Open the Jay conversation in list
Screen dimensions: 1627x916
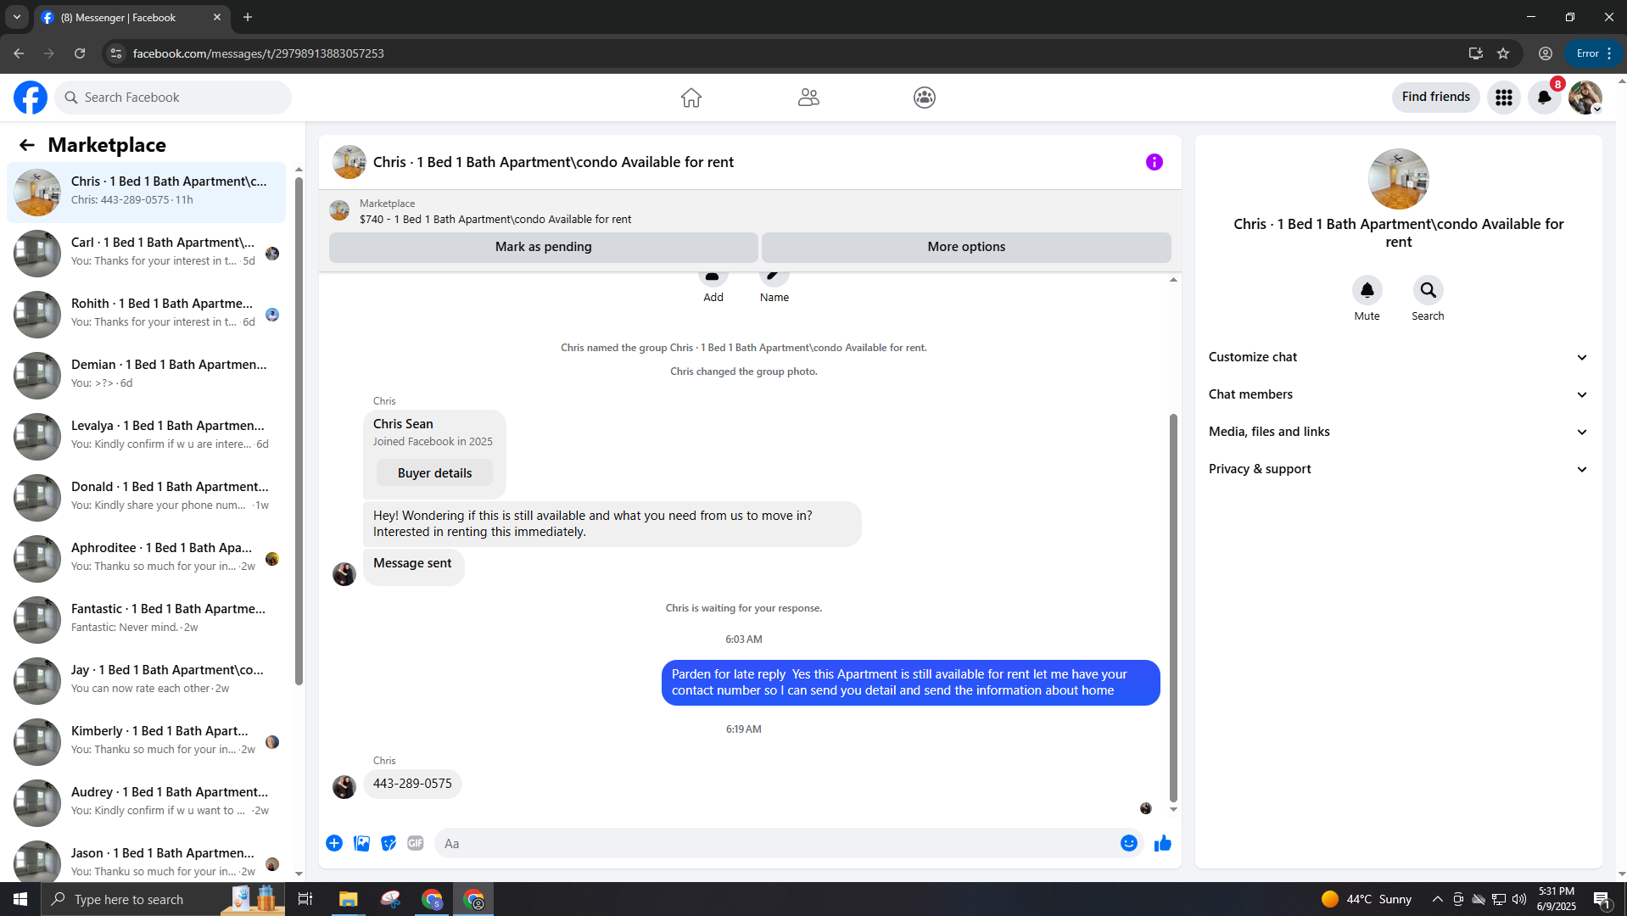147,681
